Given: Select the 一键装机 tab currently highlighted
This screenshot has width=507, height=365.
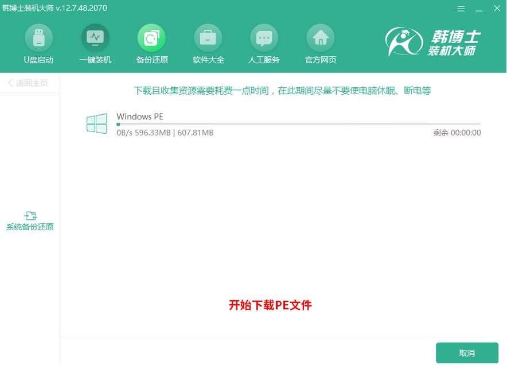Looking at the screenshot, I should click(x=95, y=43).
